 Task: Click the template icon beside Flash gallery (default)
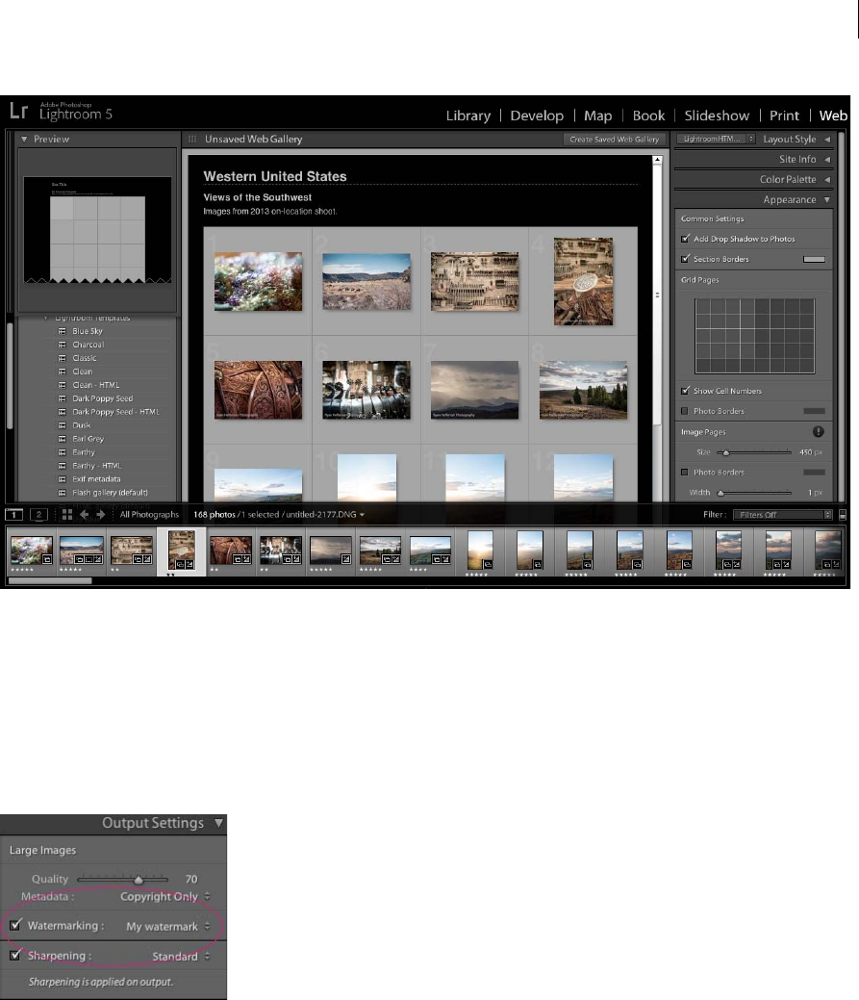click(62, 493)
